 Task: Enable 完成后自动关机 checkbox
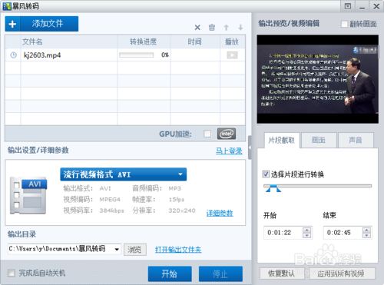[12, 273]
